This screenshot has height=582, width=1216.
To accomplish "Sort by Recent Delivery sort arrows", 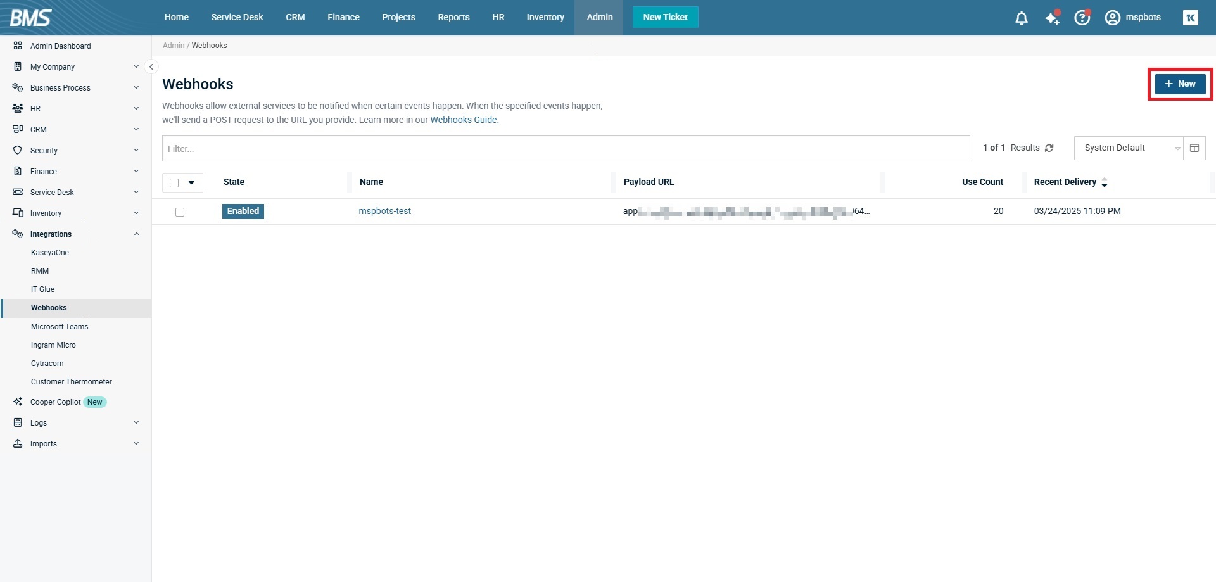I will click(x=1104, y=182).
